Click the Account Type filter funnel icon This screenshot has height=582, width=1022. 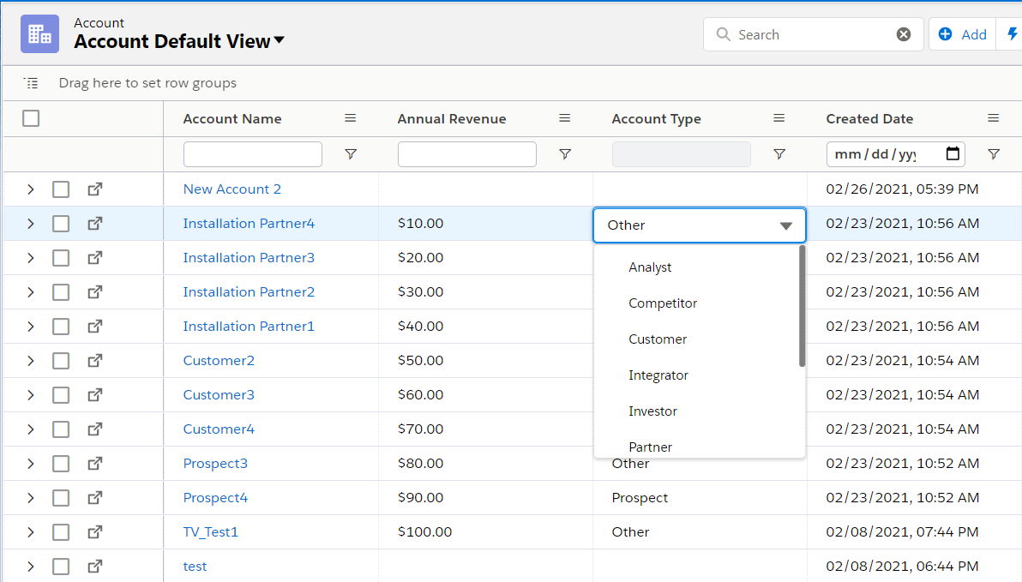pos(779,154)
